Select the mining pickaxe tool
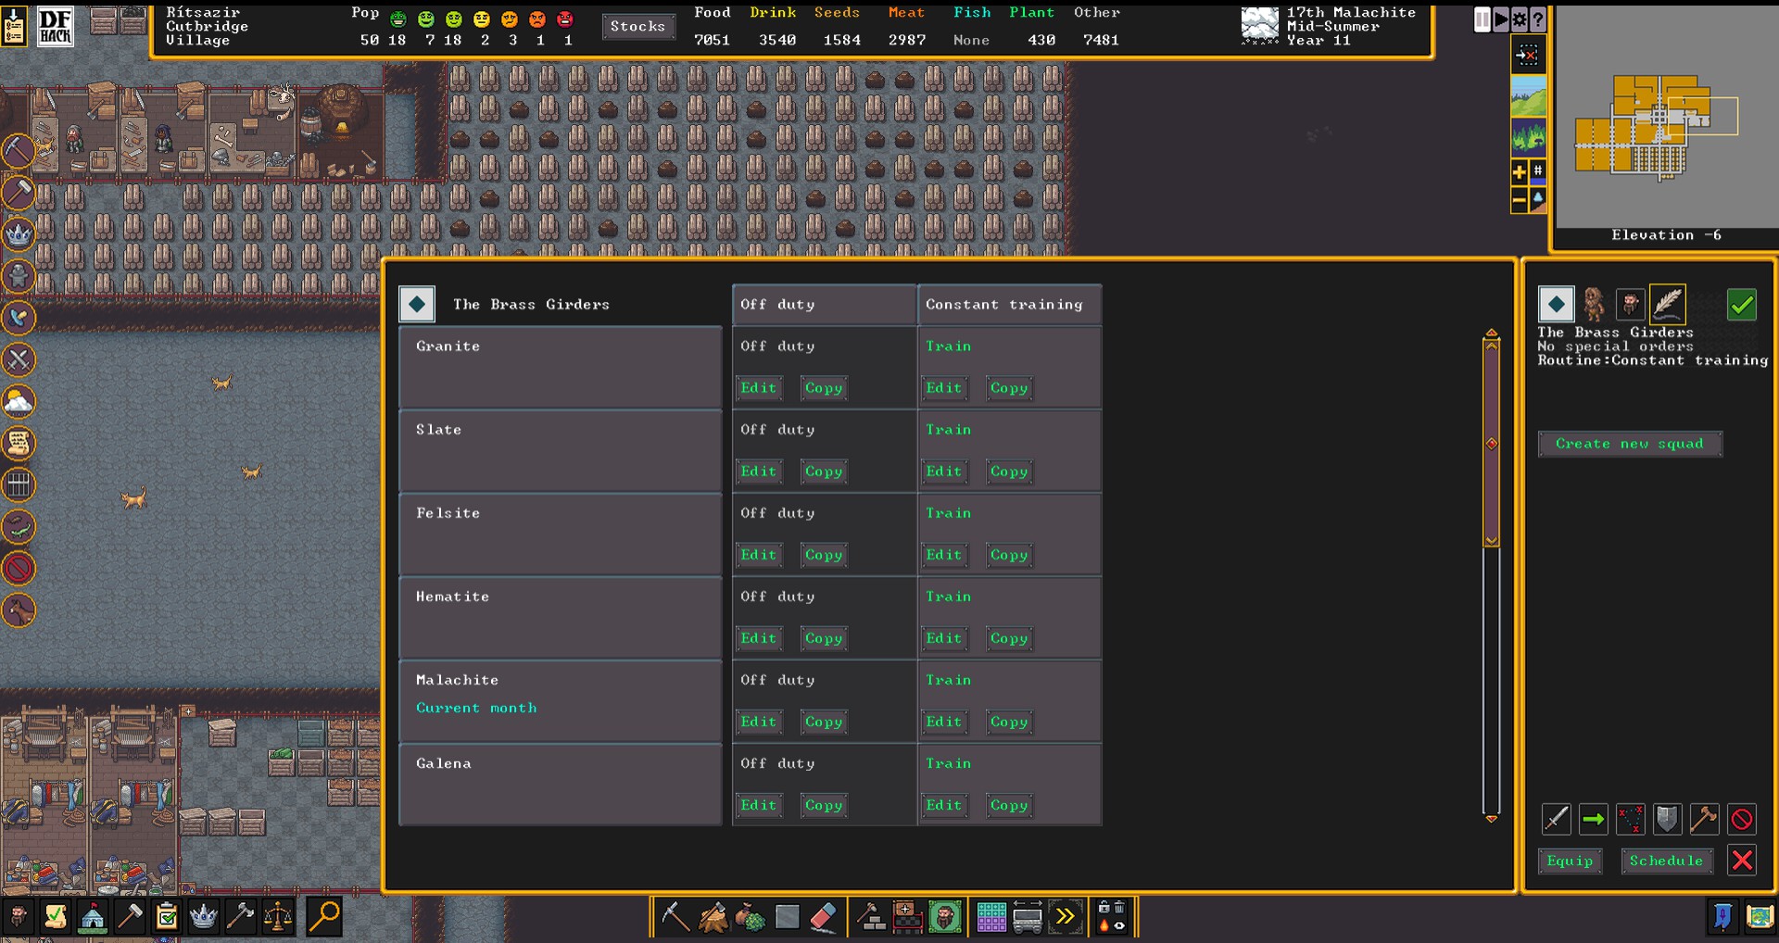The image size is (1779, 943). [x=675, y=917]
